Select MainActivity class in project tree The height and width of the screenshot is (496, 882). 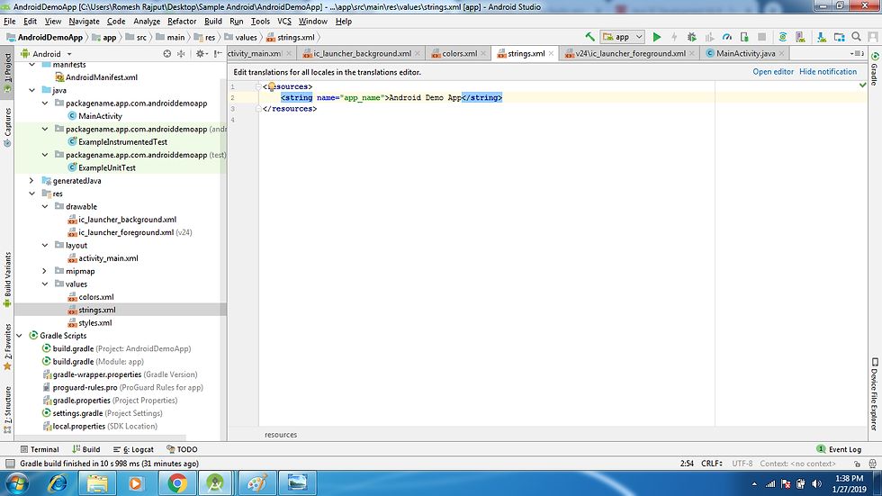[94, 116]
